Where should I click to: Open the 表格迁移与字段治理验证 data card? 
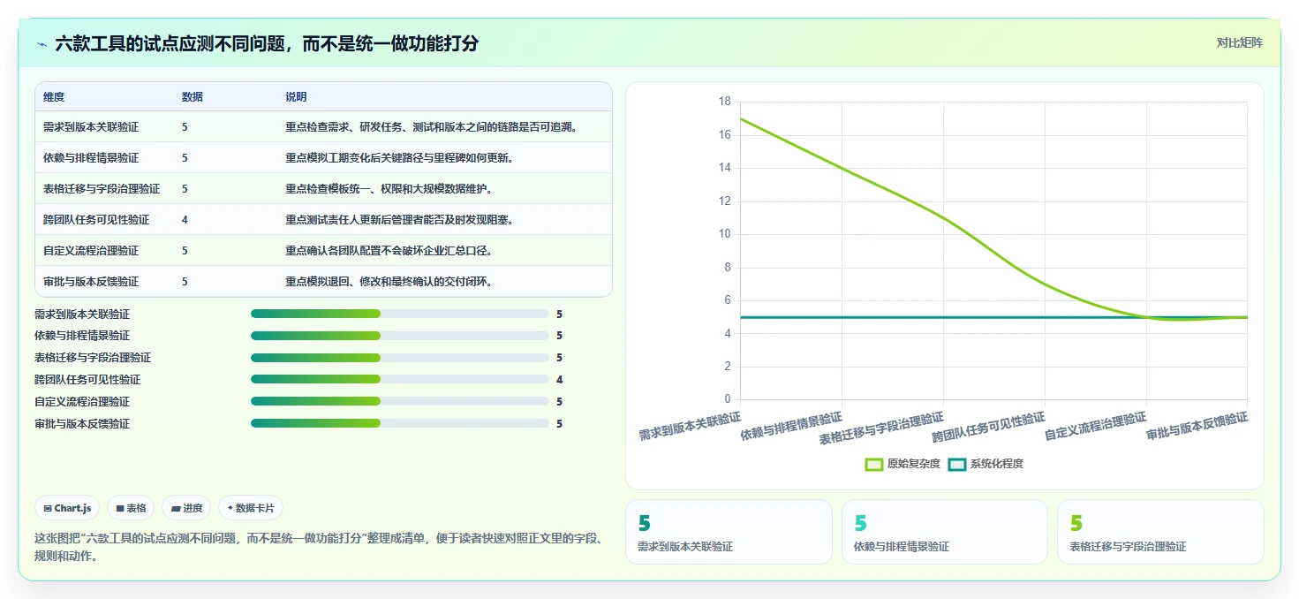tap(1160, 532)
